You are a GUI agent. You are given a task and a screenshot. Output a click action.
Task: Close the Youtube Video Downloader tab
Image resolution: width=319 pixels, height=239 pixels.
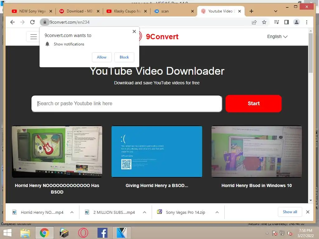point(240,11)
